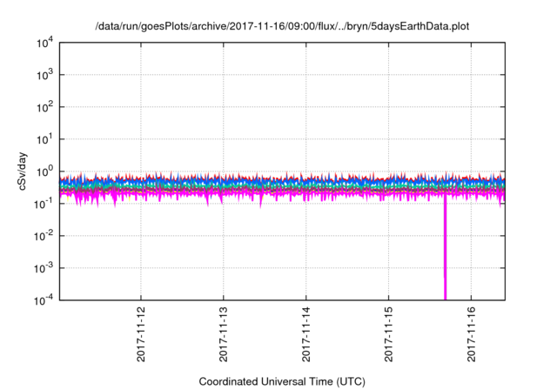Click the 2017-11-12 x-axis date label

coord(141,334)
